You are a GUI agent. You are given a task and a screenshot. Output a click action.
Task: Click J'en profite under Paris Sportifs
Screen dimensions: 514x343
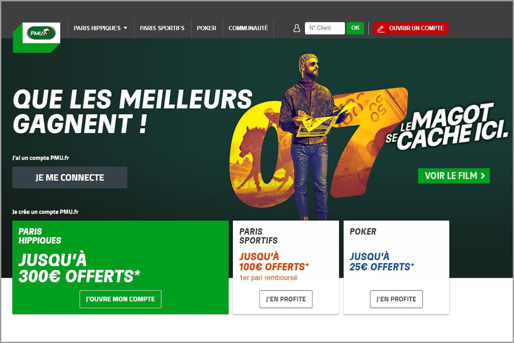286,299
